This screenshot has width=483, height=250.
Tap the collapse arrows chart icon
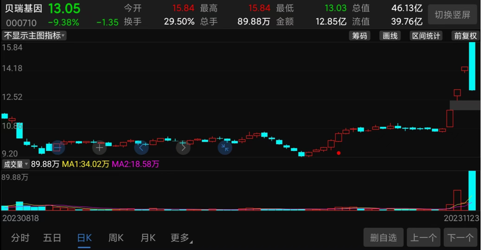(x=225, y=148)
